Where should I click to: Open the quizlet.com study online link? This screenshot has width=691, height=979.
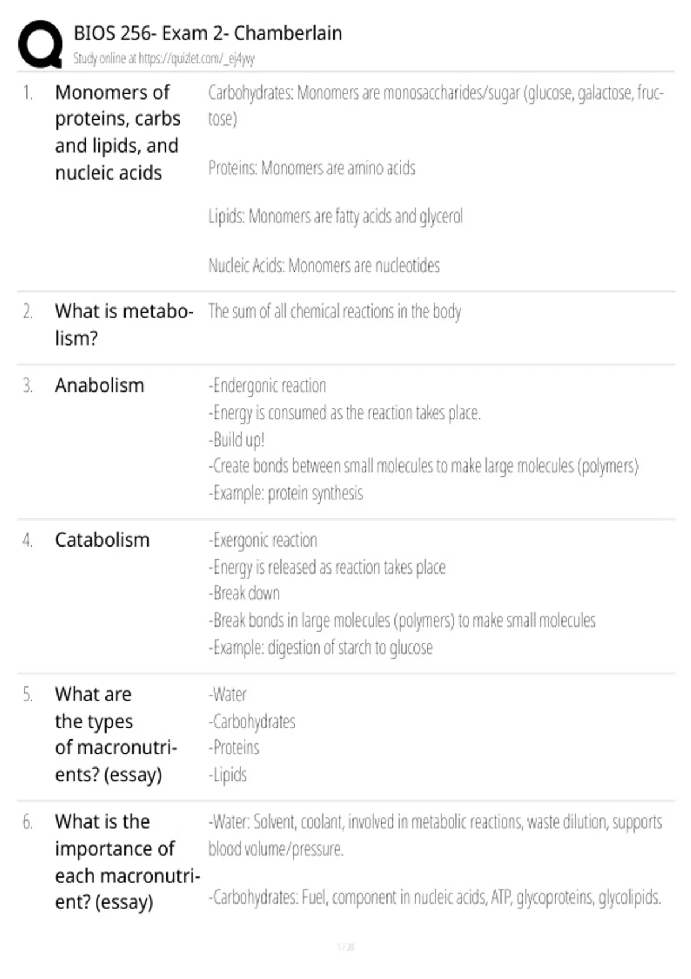point(164,58)
